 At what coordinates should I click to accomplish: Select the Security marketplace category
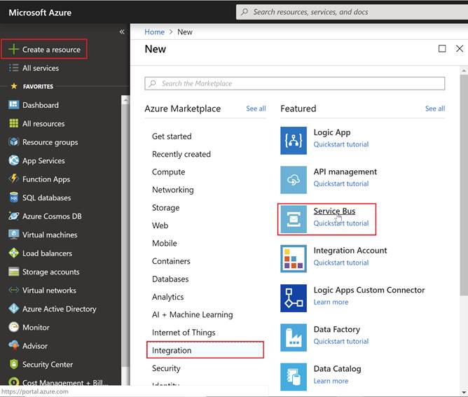click(x=166, y=368)
